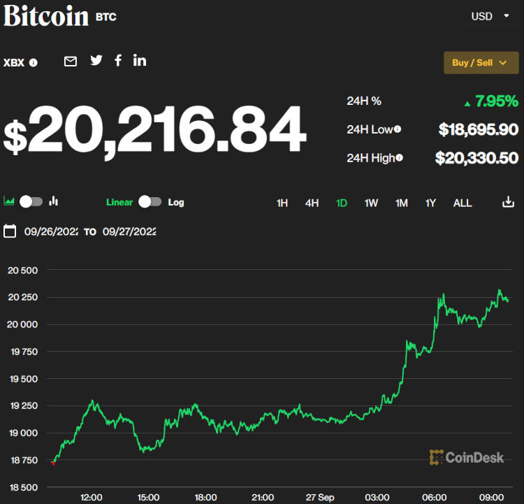Click the 24H Low info icon
524x504 pixels.
coord(398,129)
